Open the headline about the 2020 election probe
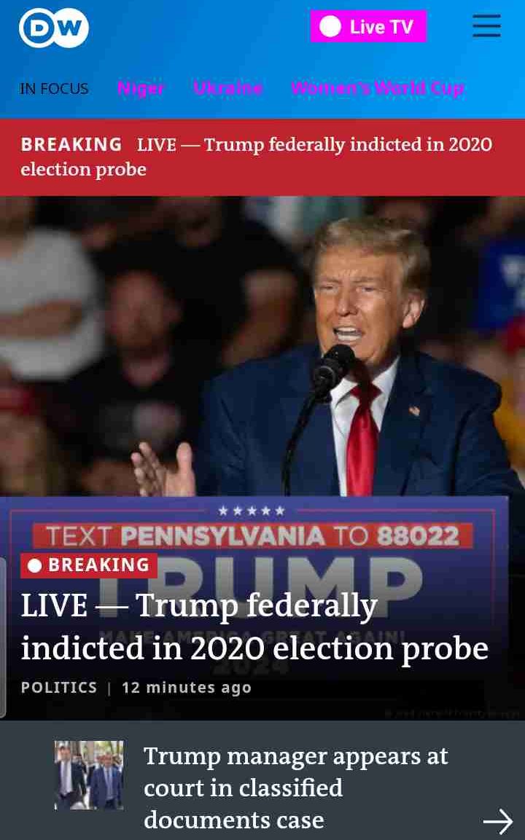 [x=254, y=627]
